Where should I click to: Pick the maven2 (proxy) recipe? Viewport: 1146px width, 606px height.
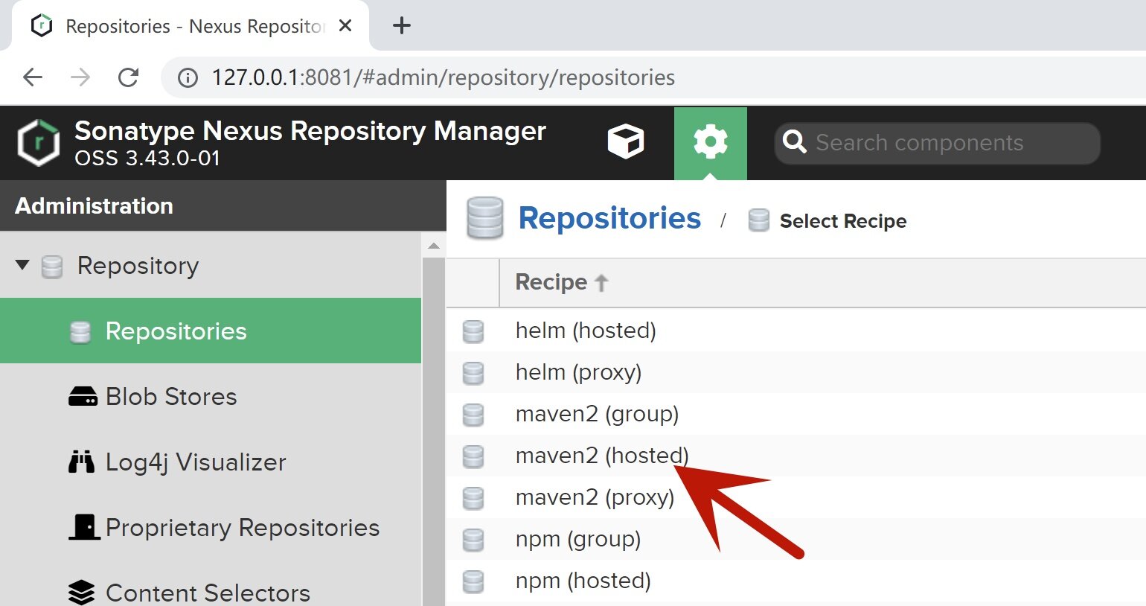coord(595,497)
